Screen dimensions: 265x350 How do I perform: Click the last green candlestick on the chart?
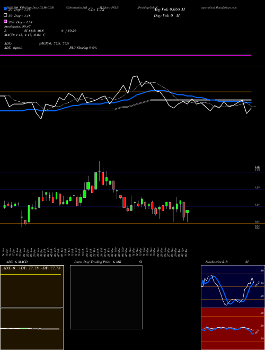[x=188, y=212]
